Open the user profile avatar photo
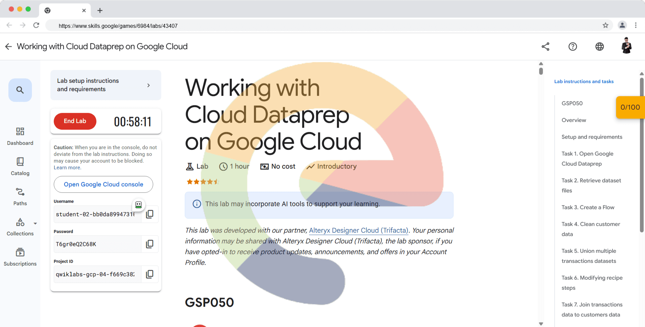This screenshot has width=645, height=327. 627,46
